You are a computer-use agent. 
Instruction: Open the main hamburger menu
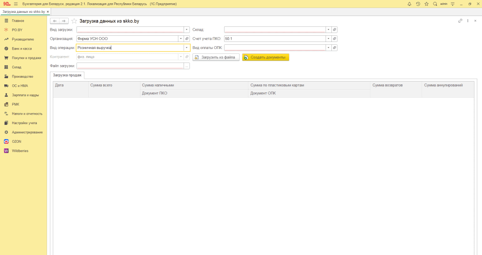(x=16, y=4)
